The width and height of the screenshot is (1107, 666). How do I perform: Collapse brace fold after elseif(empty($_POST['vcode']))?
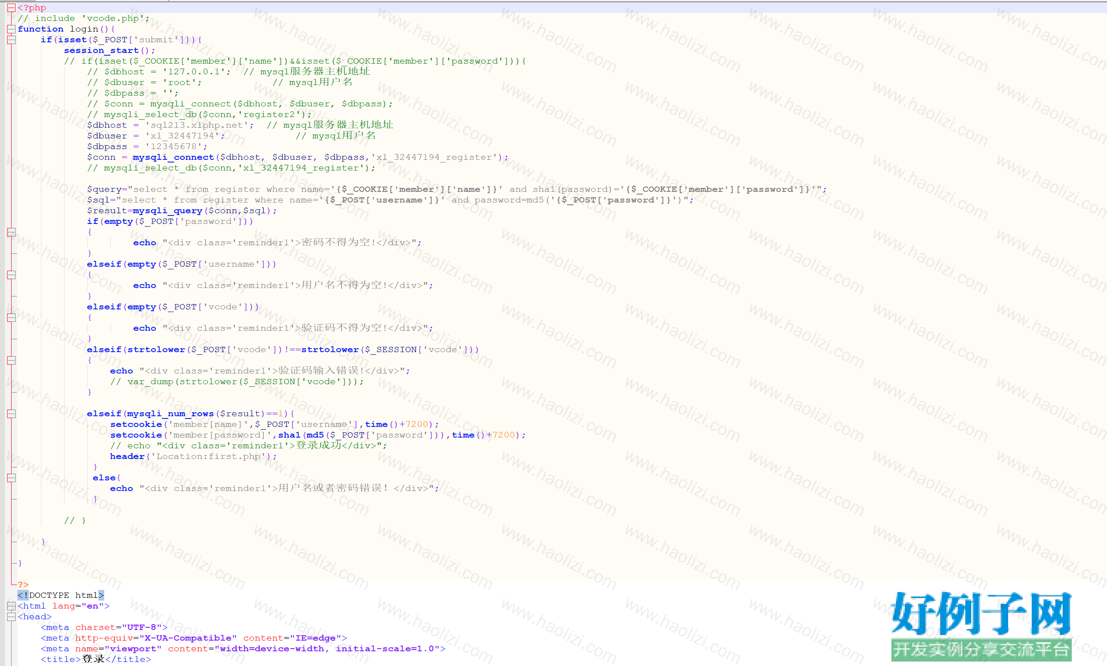(x=11, y=317)
